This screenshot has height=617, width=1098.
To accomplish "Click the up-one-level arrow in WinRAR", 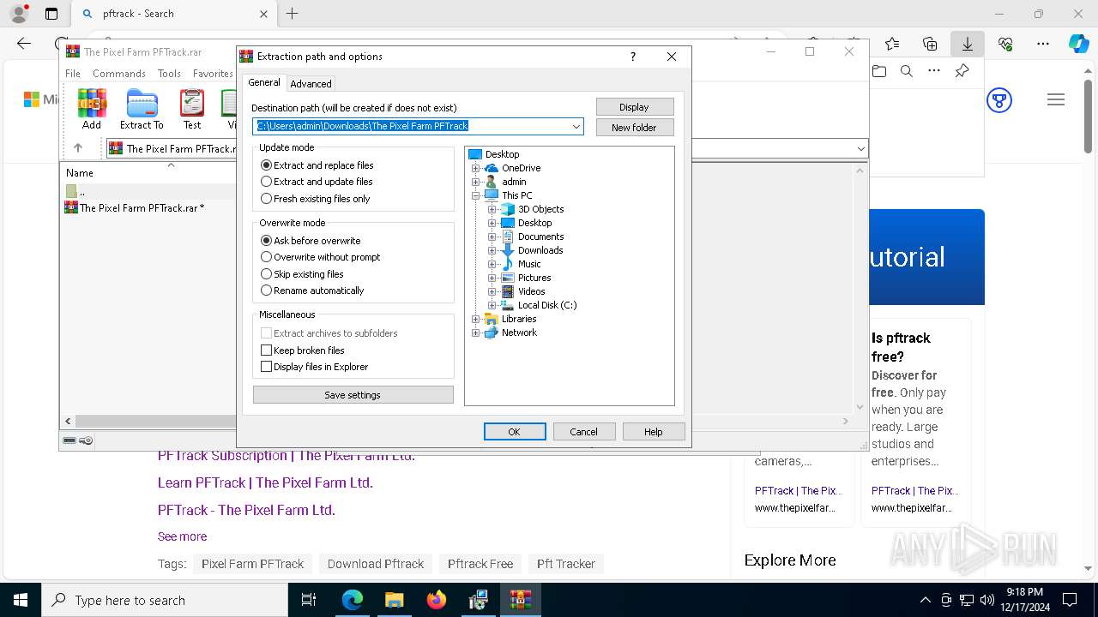I will pos(78,148).
